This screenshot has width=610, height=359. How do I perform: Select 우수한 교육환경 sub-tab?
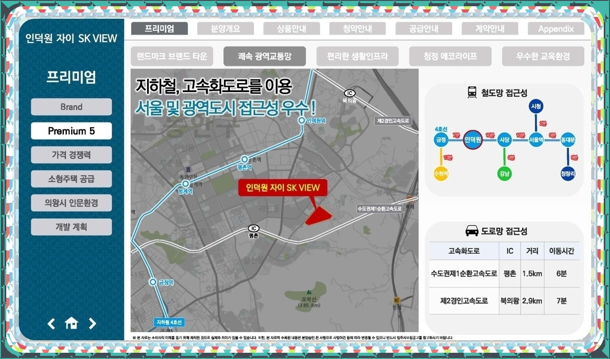[x=543, y=56]
